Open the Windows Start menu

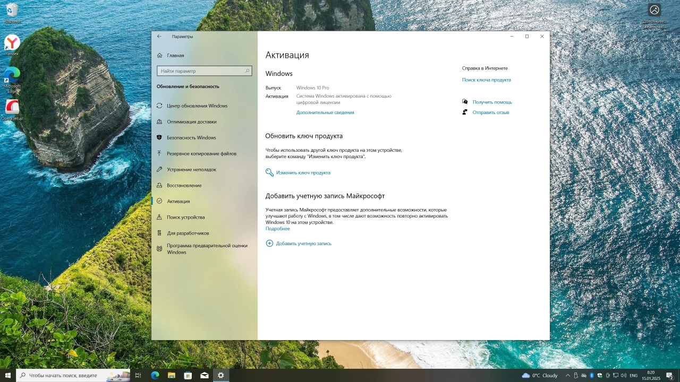pyautogui.click(x=8, y=375)
